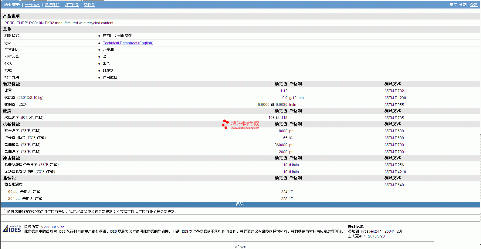Viewport: 481px width, 249px height.
Task: Click the 形式 value 颗粒料
Action: coord(108,71)
